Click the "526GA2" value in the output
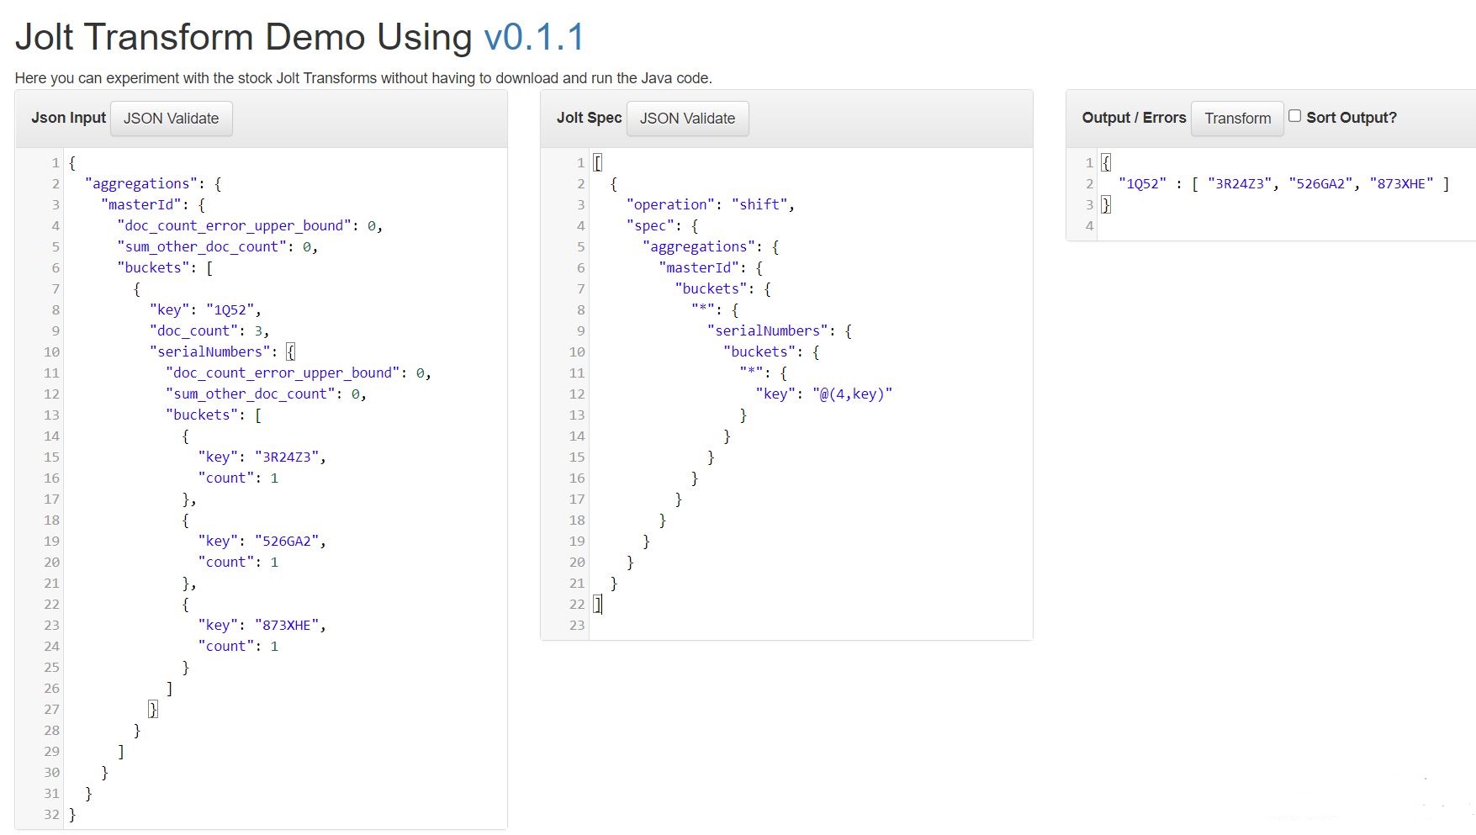This screenshot has width=1476, height=835. tap(1320, 183)
